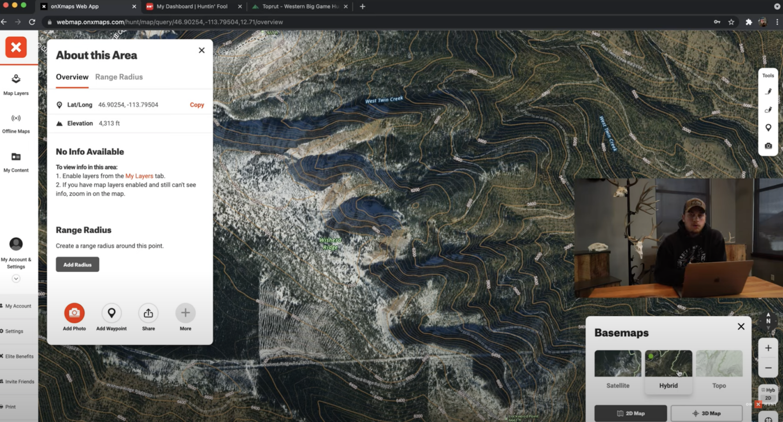Viewport: 783px width, 422px height.
Task: Switch the view to 2D Map
Action: [630, 413]
